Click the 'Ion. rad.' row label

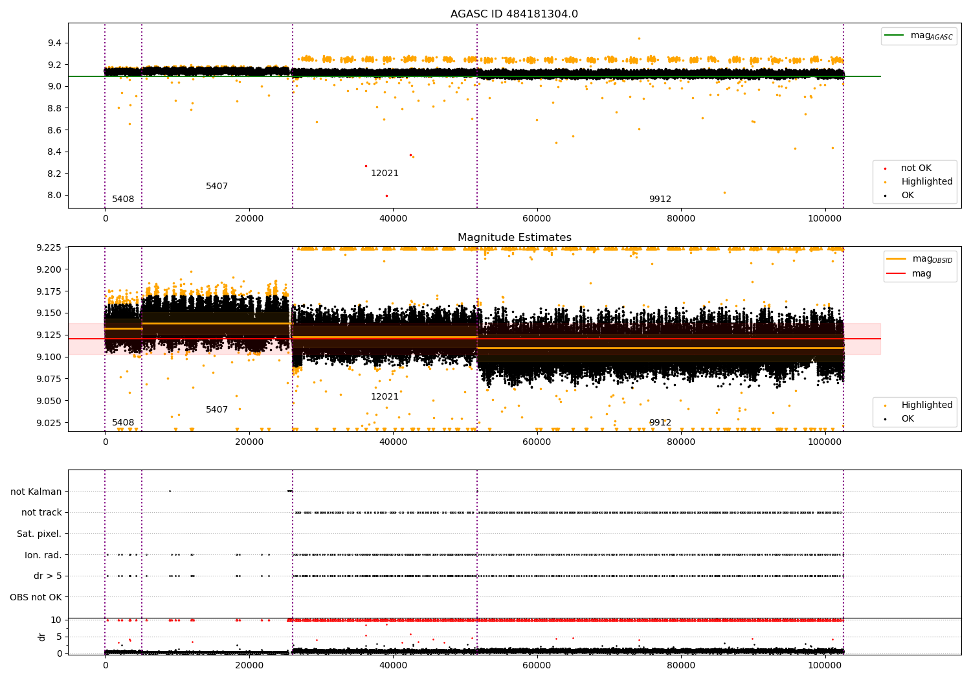click(x=43, y=555)
